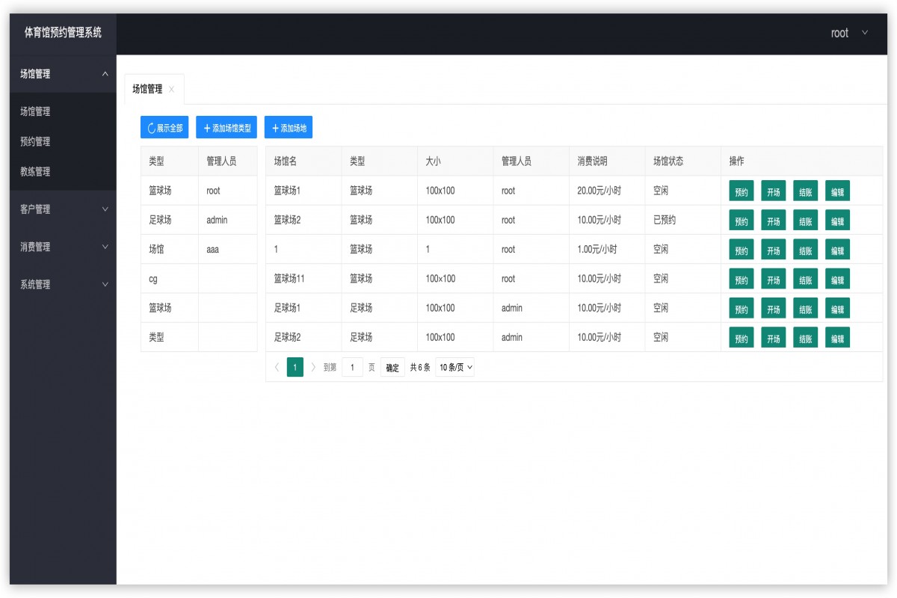Screen dimensions: 897x598
Task: Switch to the 场馆管理 tab
Action: 147,87
